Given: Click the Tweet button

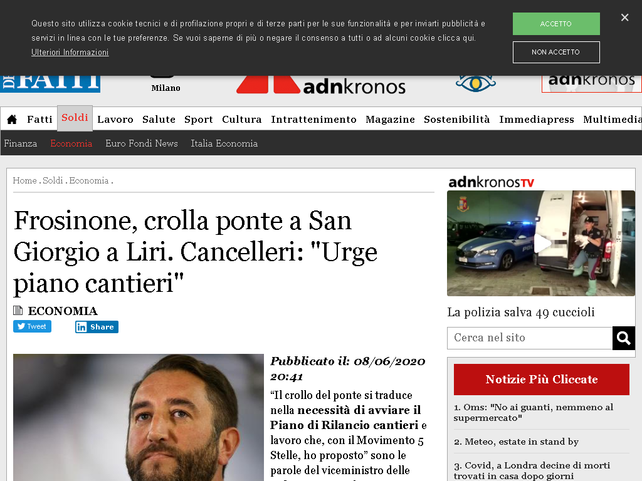Looking at the screenshot, I should tap(32, 326).
